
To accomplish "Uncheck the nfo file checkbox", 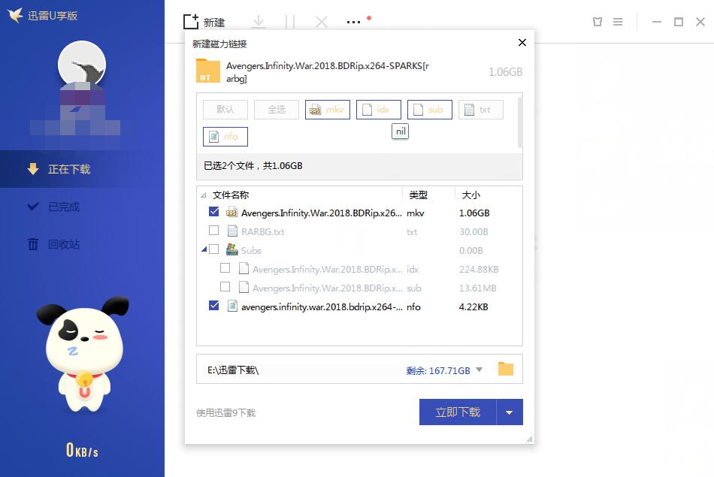I will [x=213, y=306].
